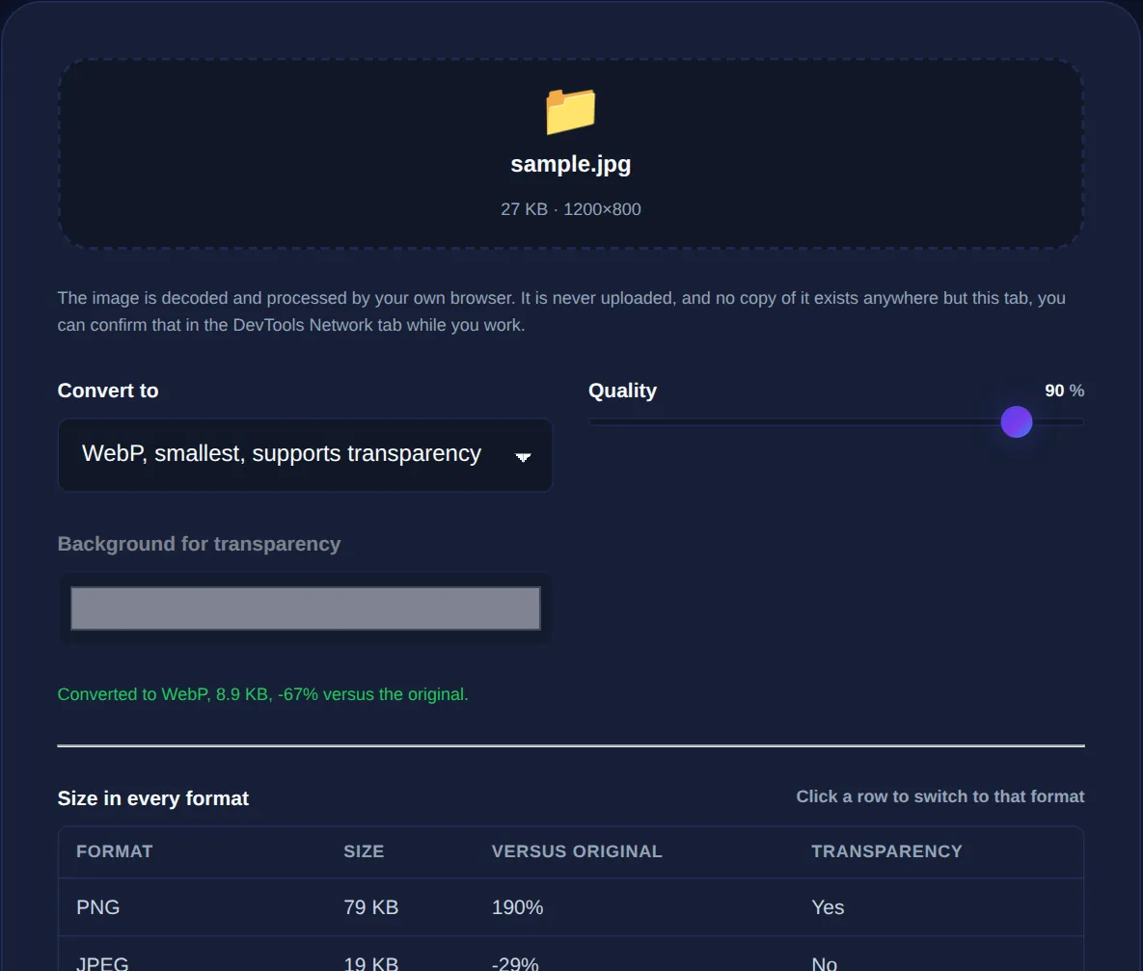Click the sample.jpg file name
Viewport: 1143px width, 971px height.
(x=571, y=164)
